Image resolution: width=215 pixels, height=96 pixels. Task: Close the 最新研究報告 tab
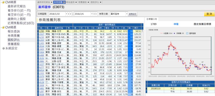pos(52,2)
